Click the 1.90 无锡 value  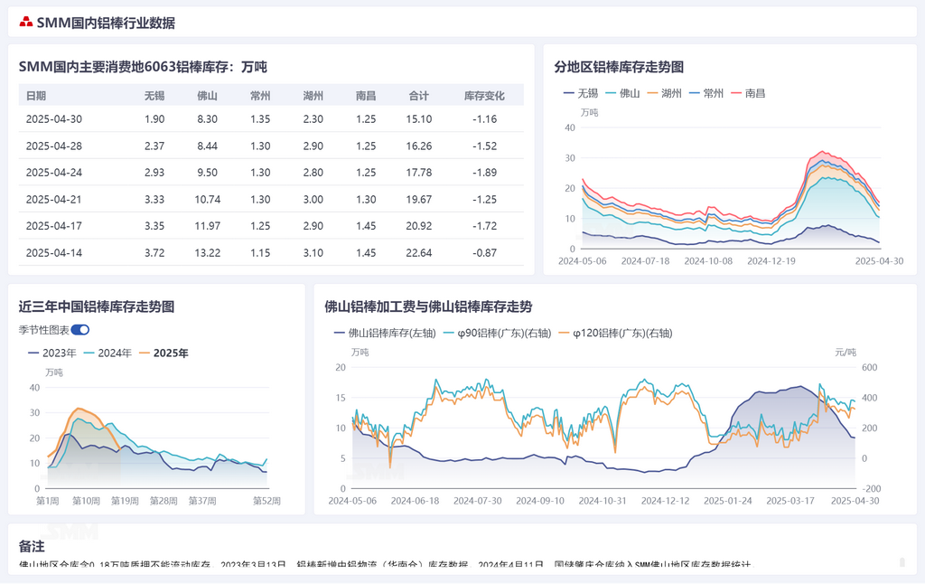point(154,119)
